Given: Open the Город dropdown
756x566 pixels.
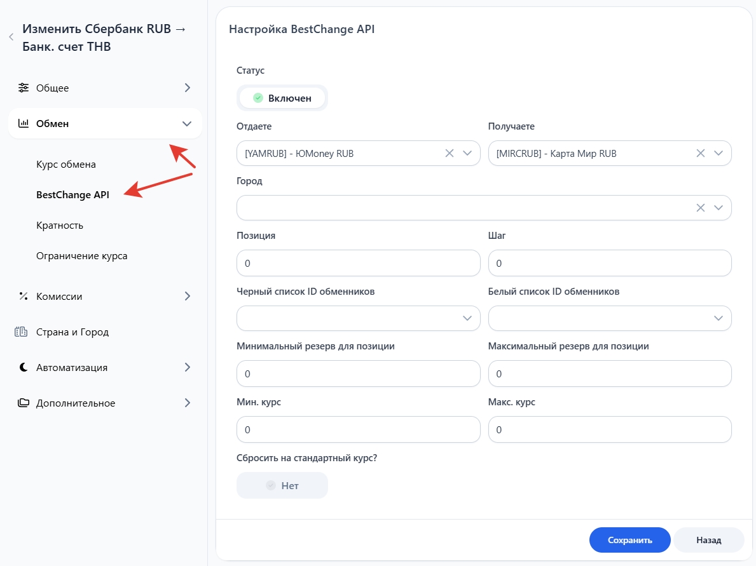Looking at the screenshot, I should tap(718, 208).
